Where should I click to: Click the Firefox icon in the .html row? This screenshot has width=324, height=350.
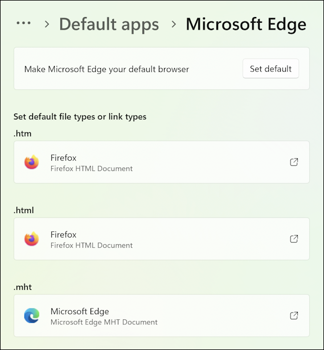point(31,239)
